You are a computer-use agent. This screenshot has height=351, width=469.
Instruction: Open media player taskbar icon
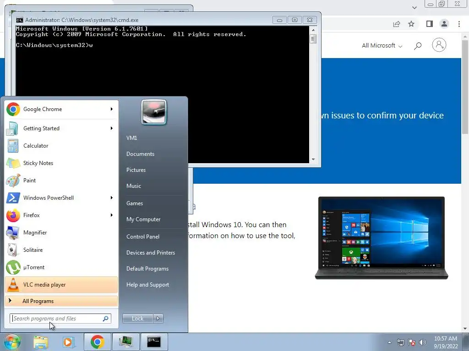(68, 342)
